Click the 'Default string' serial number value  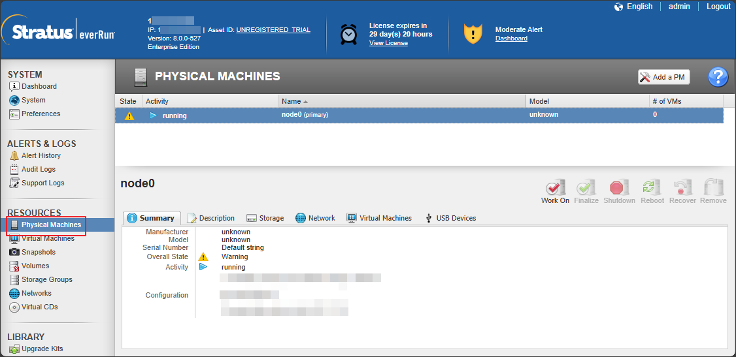click(x=243, y=247)
